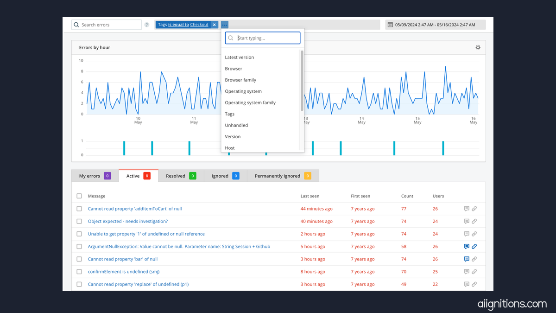
Task: Copy link for ArgumentNullException row
Action: coord(474,246)
